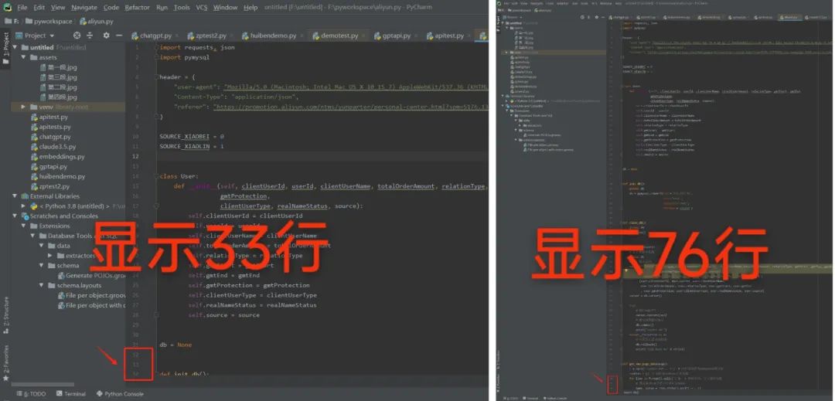The width and height of the screenshot is (835, 401).
Task: Select huibendemo.py in left project tree
Action: [62, 177]
